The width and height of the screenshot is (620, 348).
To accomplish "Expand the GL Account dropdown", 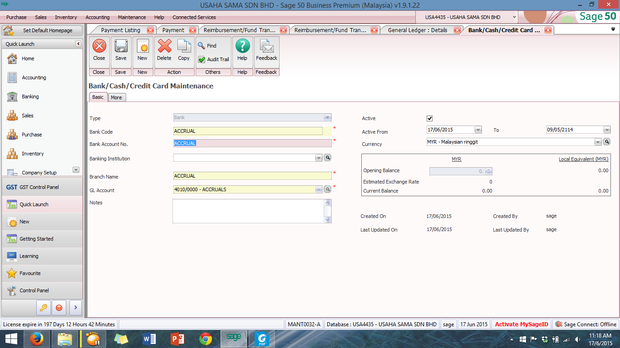I will click(319, 189).
